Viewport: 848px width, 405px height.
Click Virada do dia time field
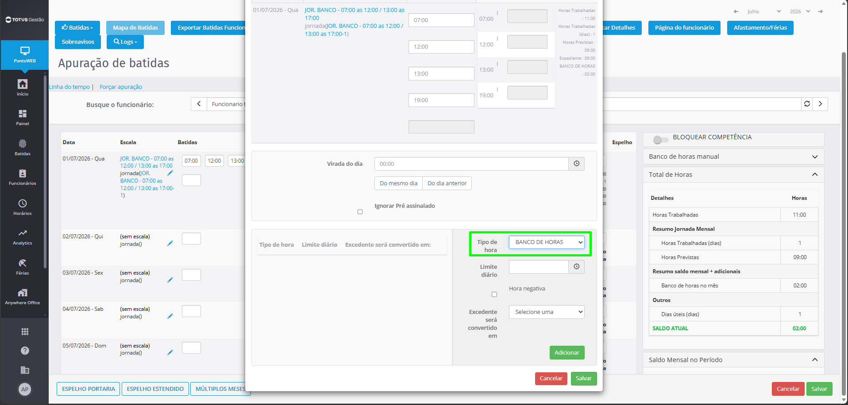coord(471,164)
